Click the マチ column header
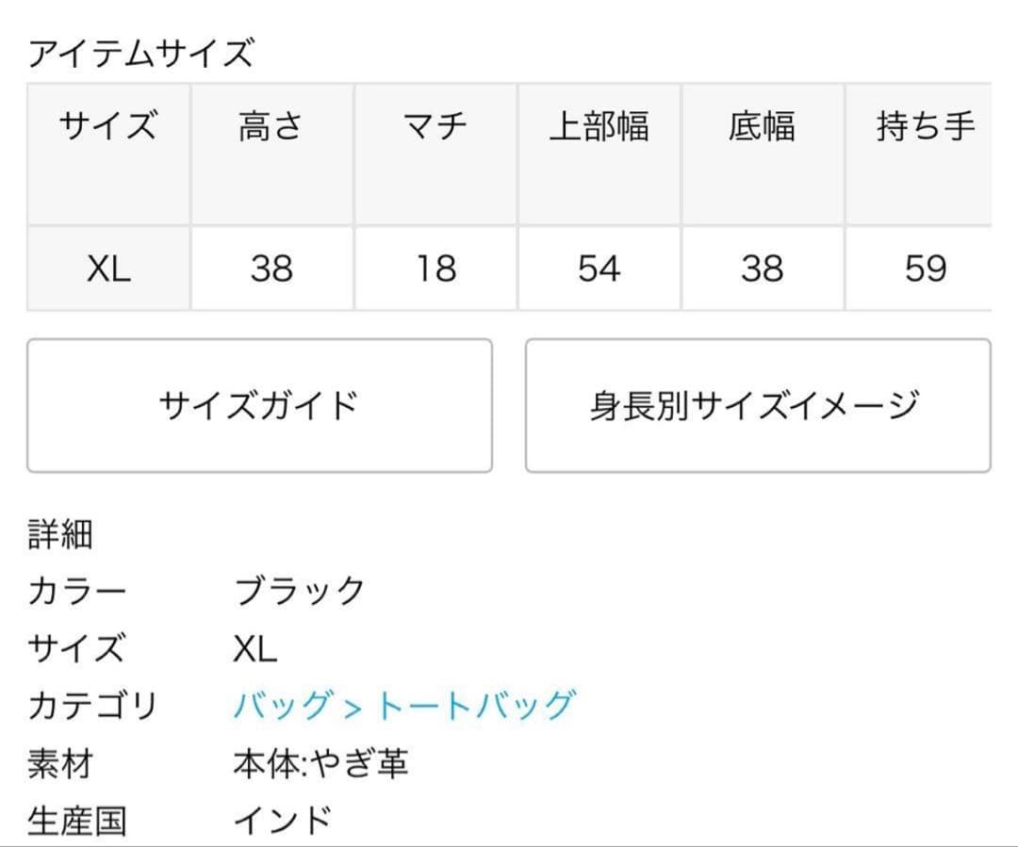This screenshot has height=847, width=1018. click(435, 126)
